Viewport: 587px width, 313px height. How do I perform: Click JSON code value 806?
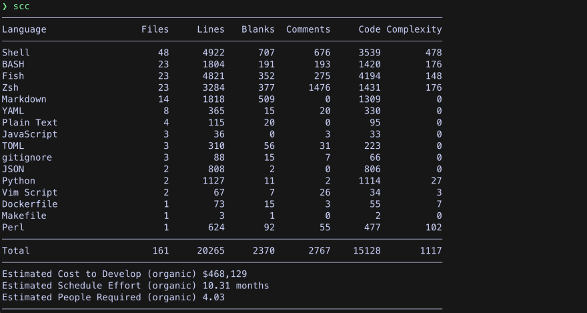pos(372,170)
